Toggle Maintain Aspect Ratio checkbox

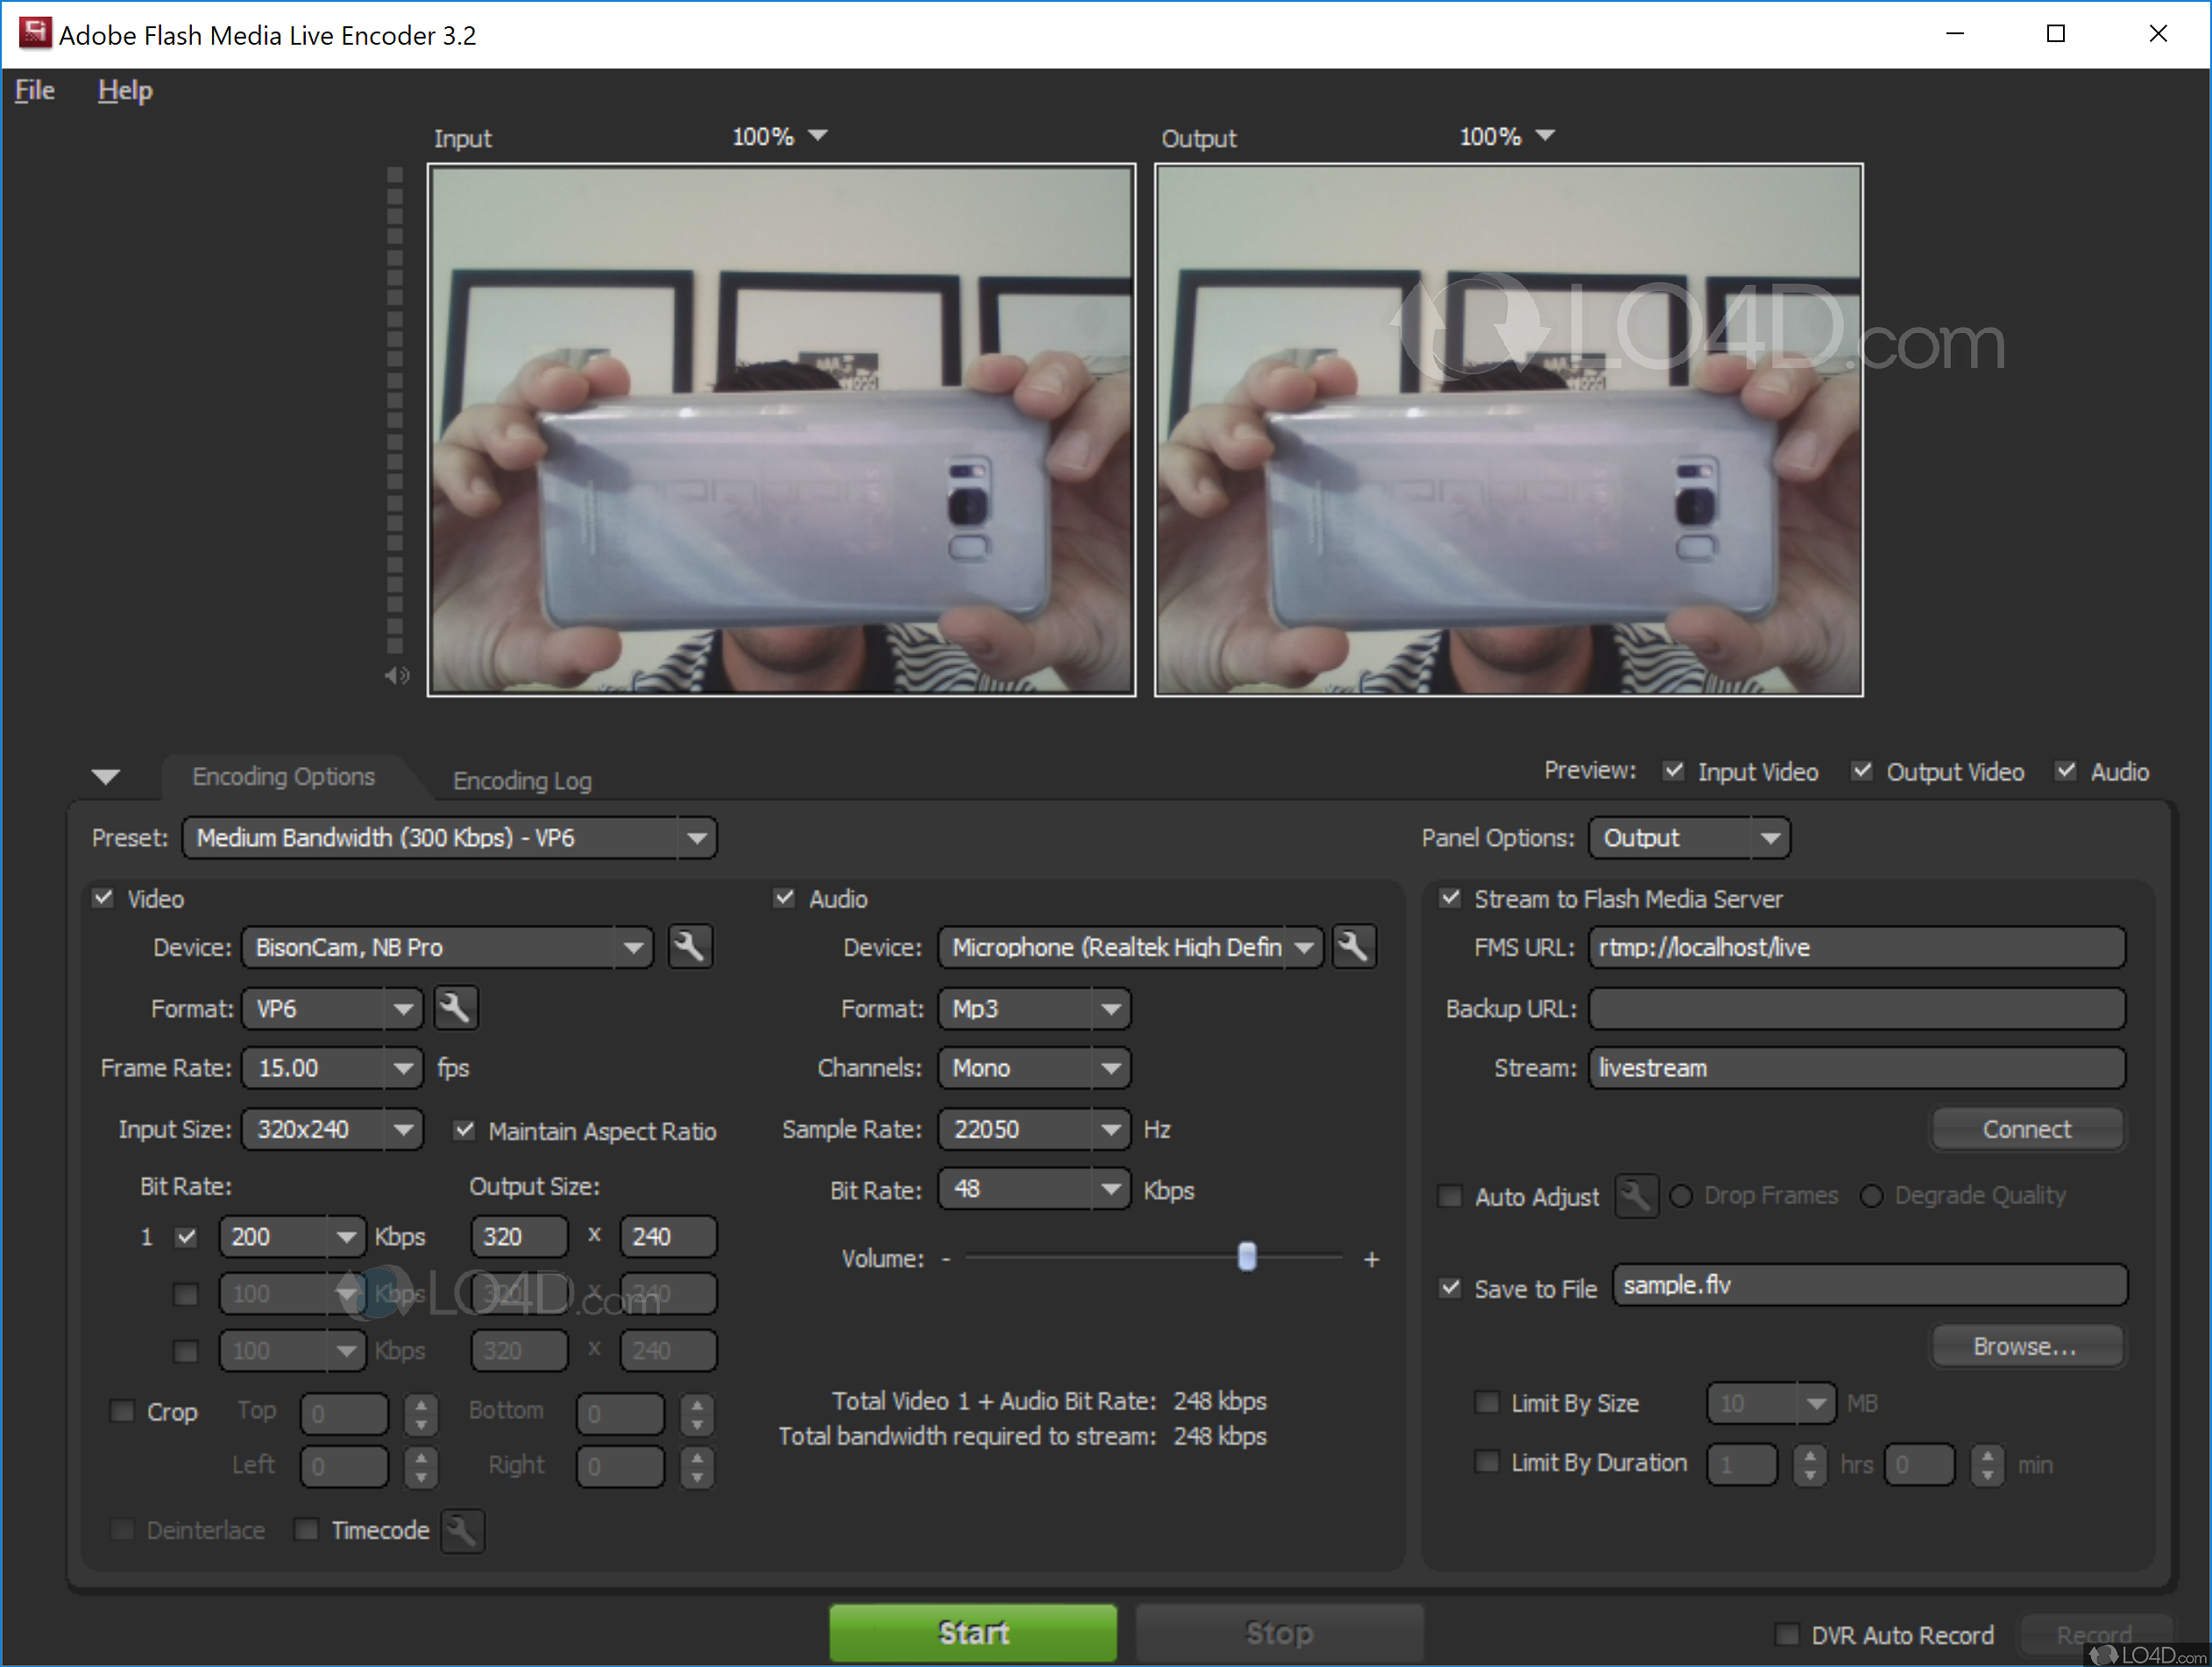pos(464,1130)
